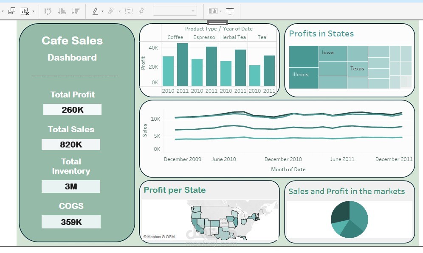Click the Tea column header

click(x=262, y=37)
